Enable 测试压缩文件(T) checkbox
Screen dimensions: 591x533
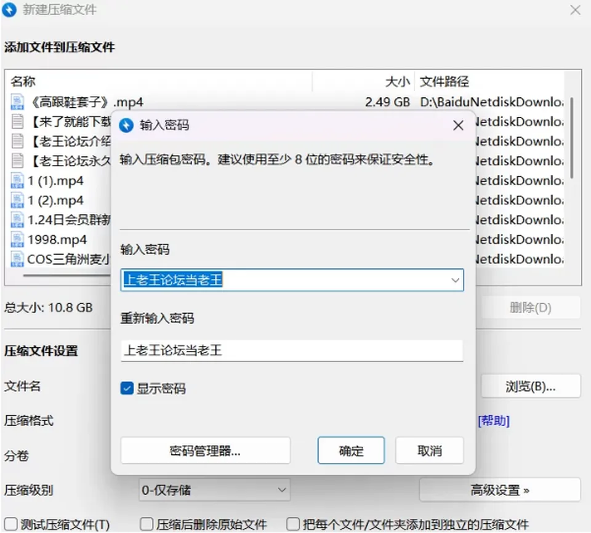[11, 524]
